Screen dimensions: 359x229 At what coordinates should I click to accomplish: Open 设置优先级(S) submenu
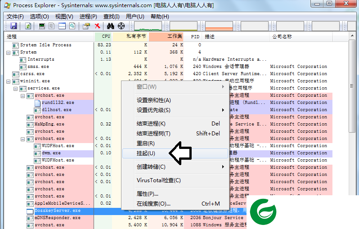(175, 110)
